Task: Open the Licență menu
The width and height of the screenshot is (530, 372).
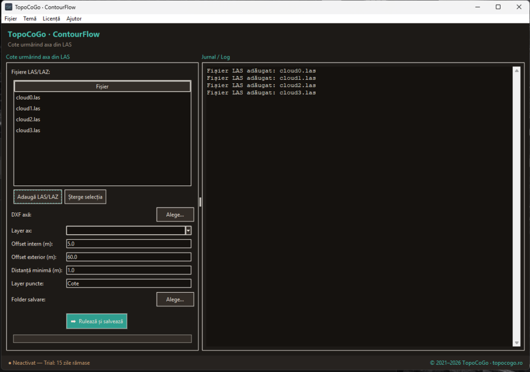Action: tap(51, 19)
